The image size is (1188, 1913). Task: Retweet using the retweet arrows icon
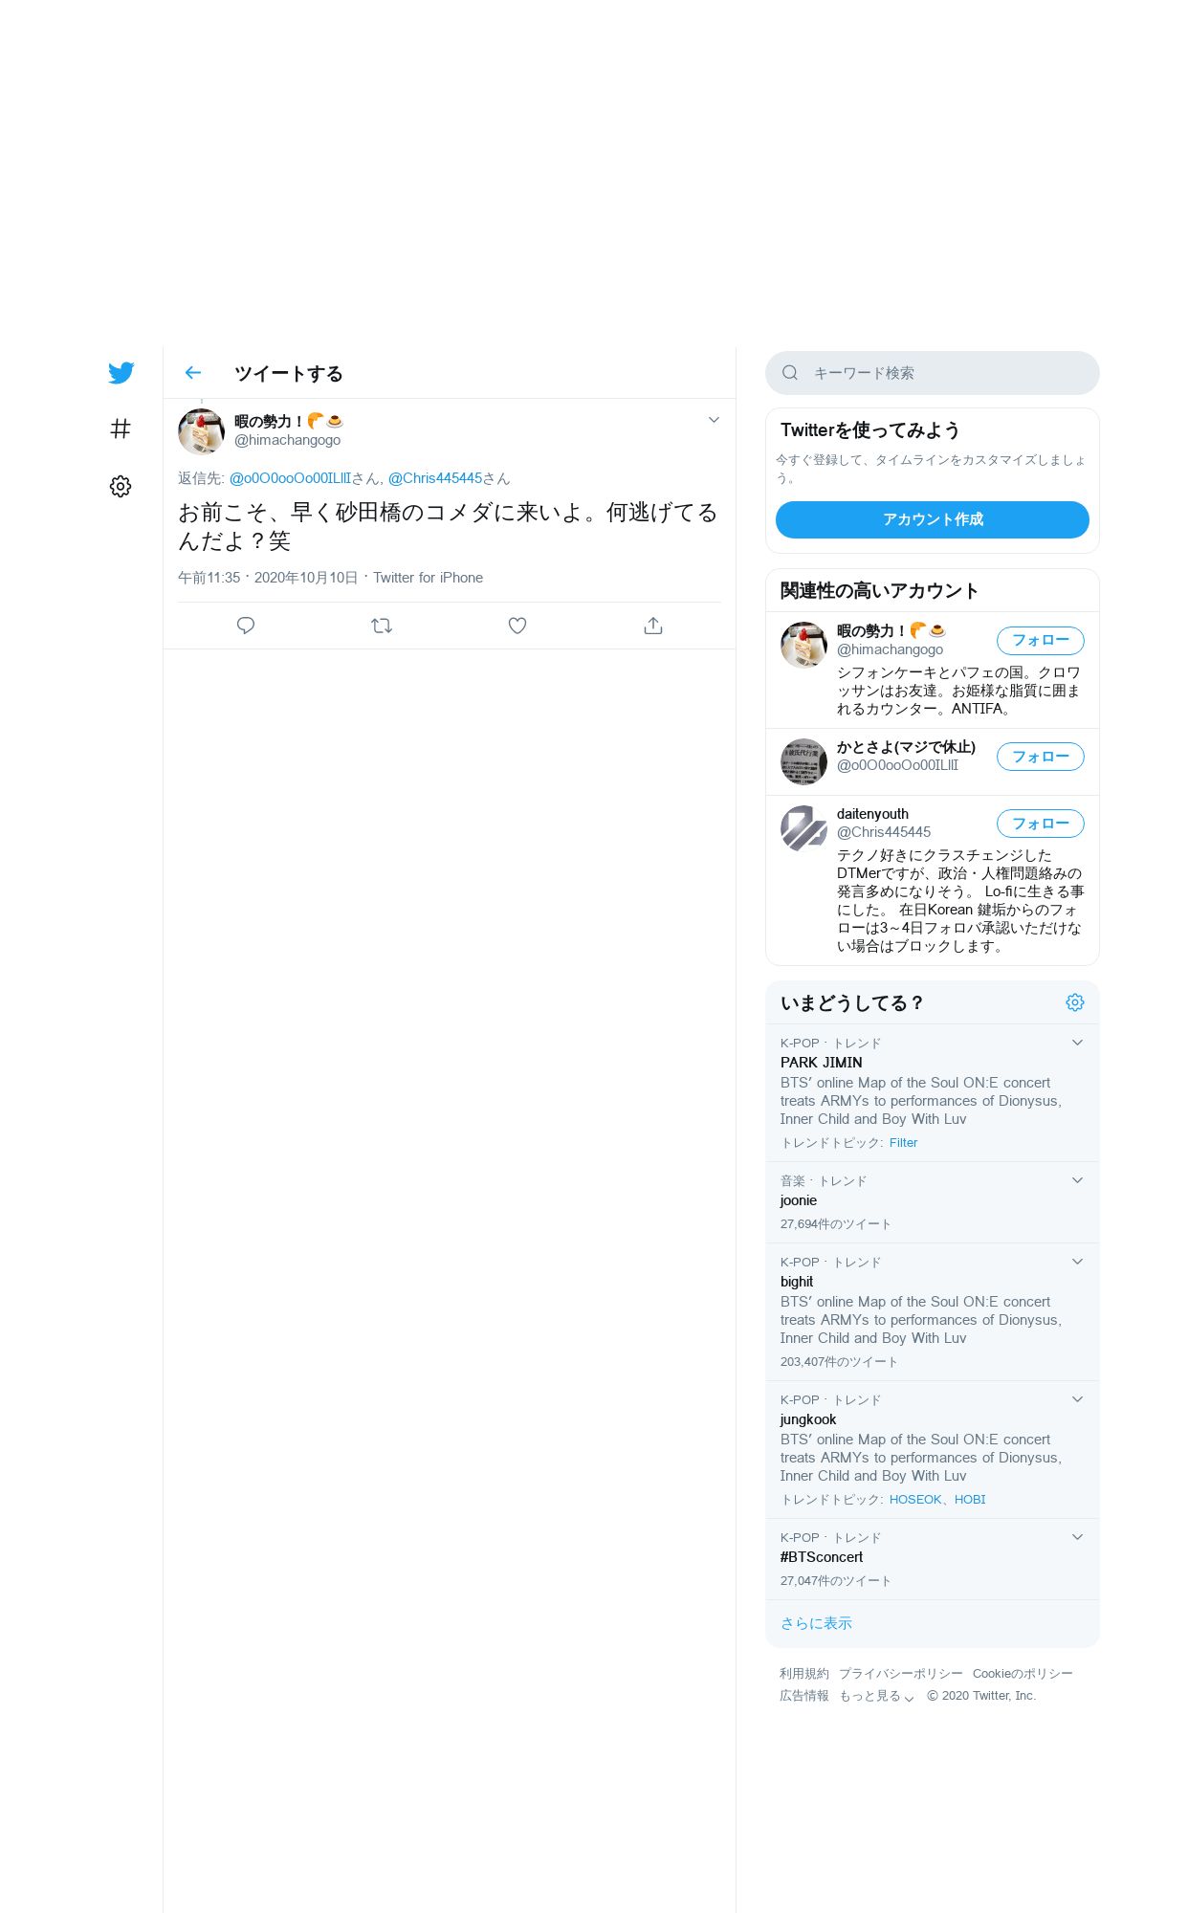(x=382, y=626)
